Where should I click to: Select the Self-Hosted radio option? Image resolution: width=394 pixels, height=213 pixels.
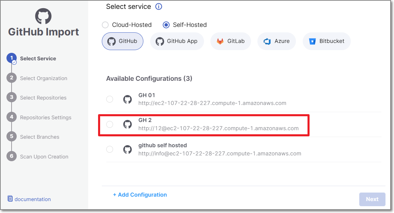click(166, 25)
